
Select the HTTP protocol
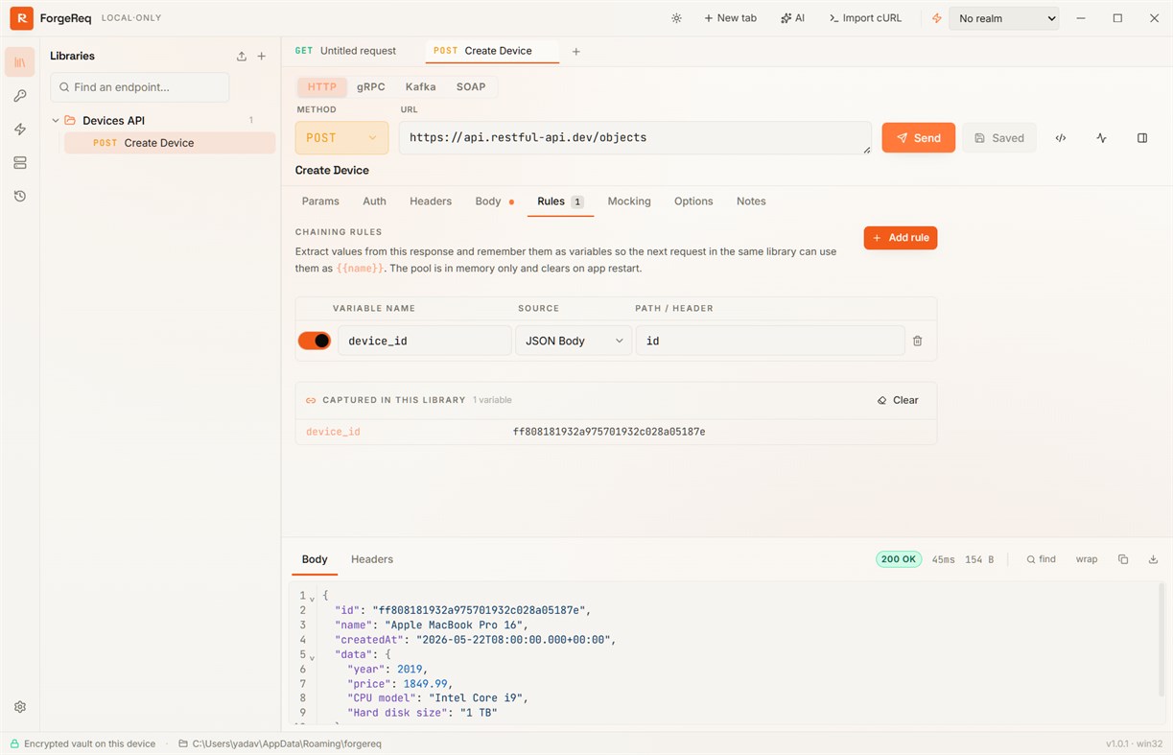(x=322, y=86)
